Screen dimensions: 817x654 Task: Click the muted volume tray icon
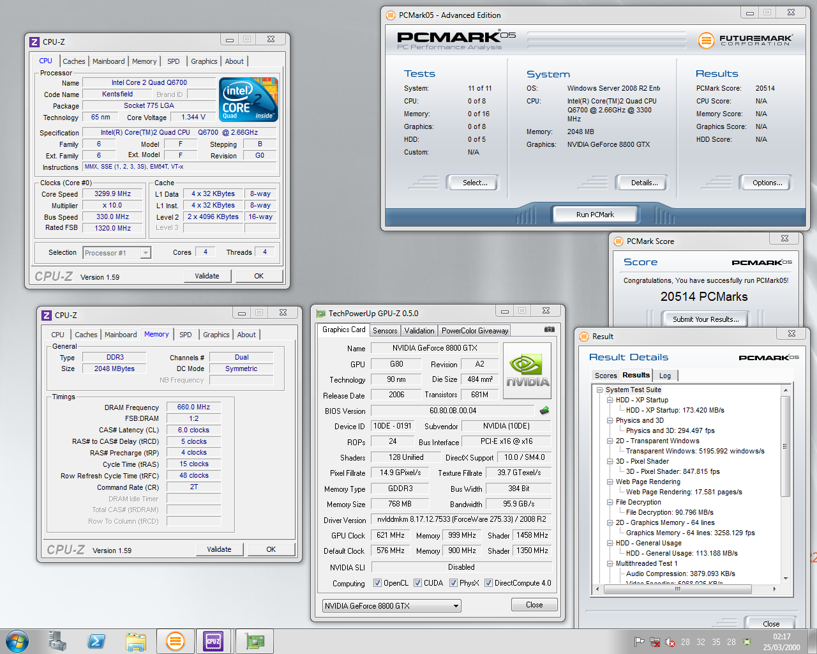point(670,642)
